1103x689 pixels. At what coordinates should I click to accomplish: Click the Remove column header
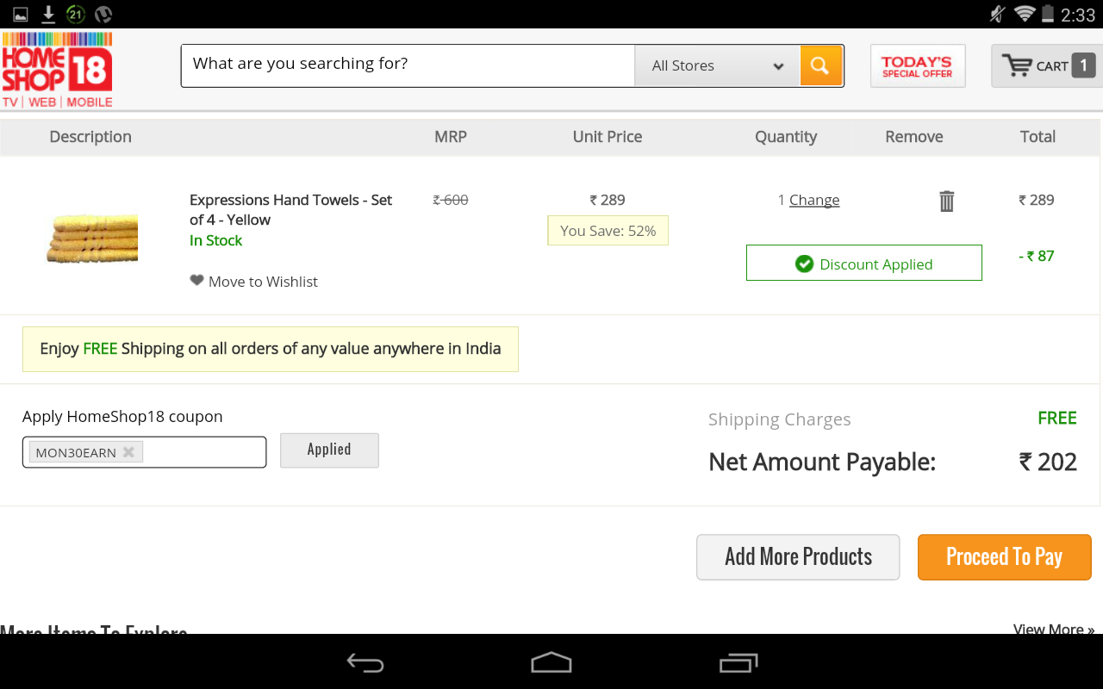(914, 136)
